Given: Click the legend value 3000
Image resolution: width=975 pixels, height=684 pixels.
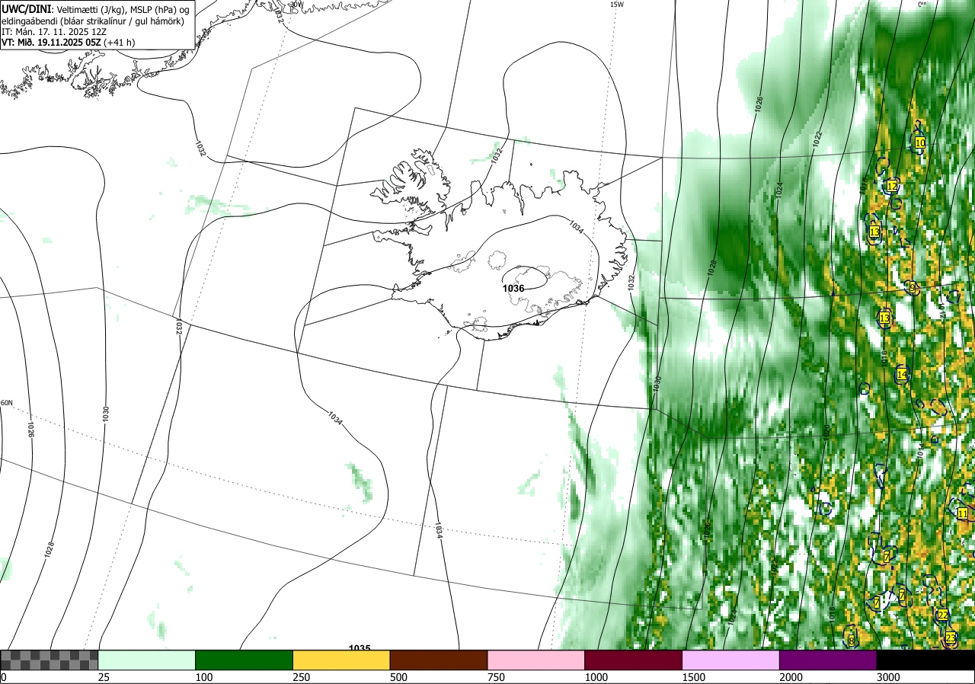Looking at the screenshot, I should click(x=889, y=677).
